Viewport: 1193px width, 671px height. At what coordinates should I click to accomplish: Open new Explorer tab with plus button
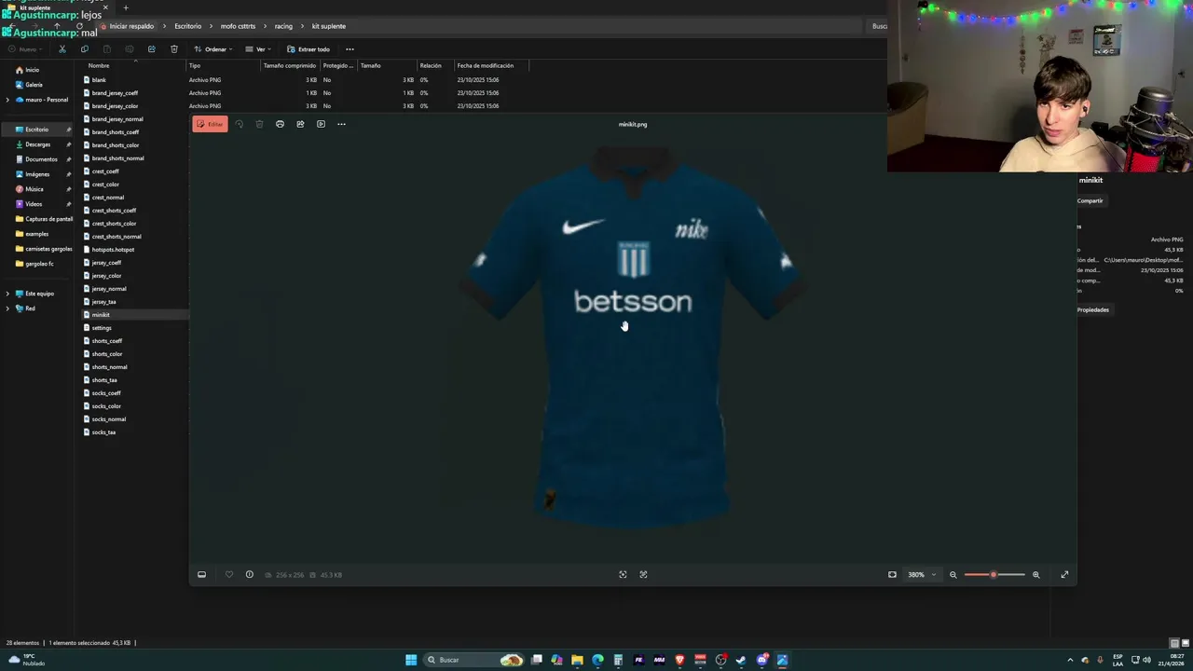(x=126, y=7)
